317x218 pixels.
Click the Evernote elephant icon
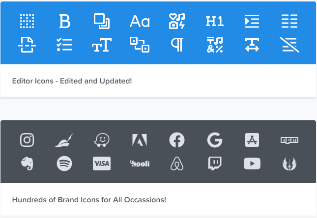pyautogui.click(x=27, y=163)
